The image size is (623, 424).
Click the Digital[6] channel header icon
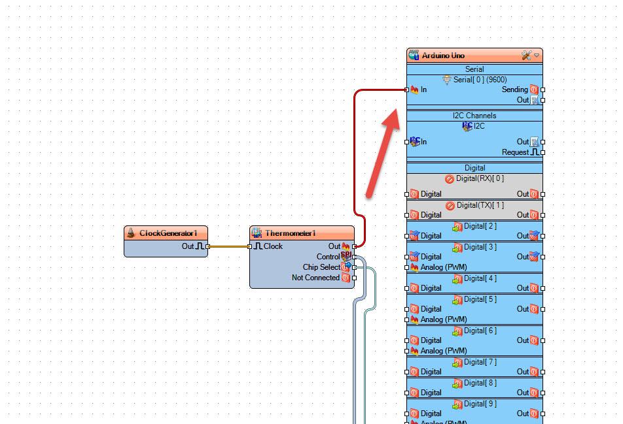[457, 331]
